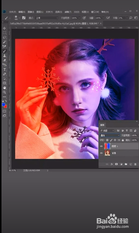Open the workspace switcher icon
This screenshot has height=233, width=139.
136,18
